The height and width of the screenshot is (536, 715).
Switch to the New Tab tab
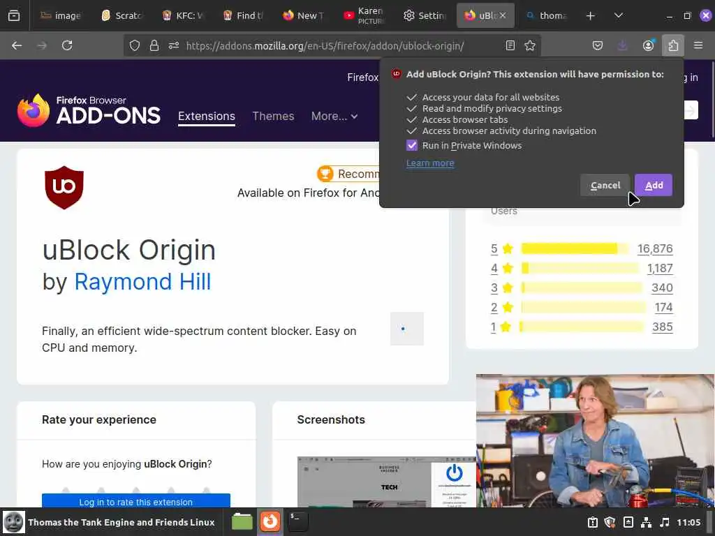304,15
